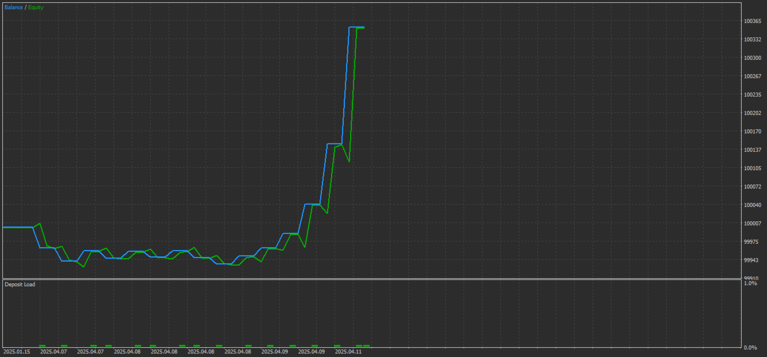Click the 2025.04.11 date label
Viewport: 767px width, 357px height.
coord(348,351)
